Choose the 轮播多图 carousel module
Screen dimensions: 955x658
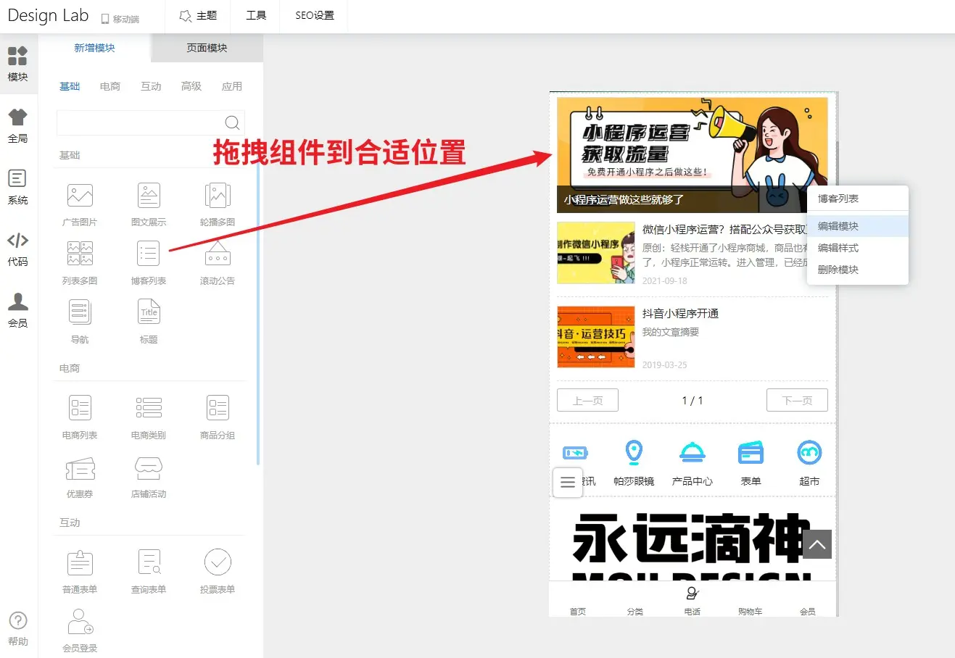218,196
